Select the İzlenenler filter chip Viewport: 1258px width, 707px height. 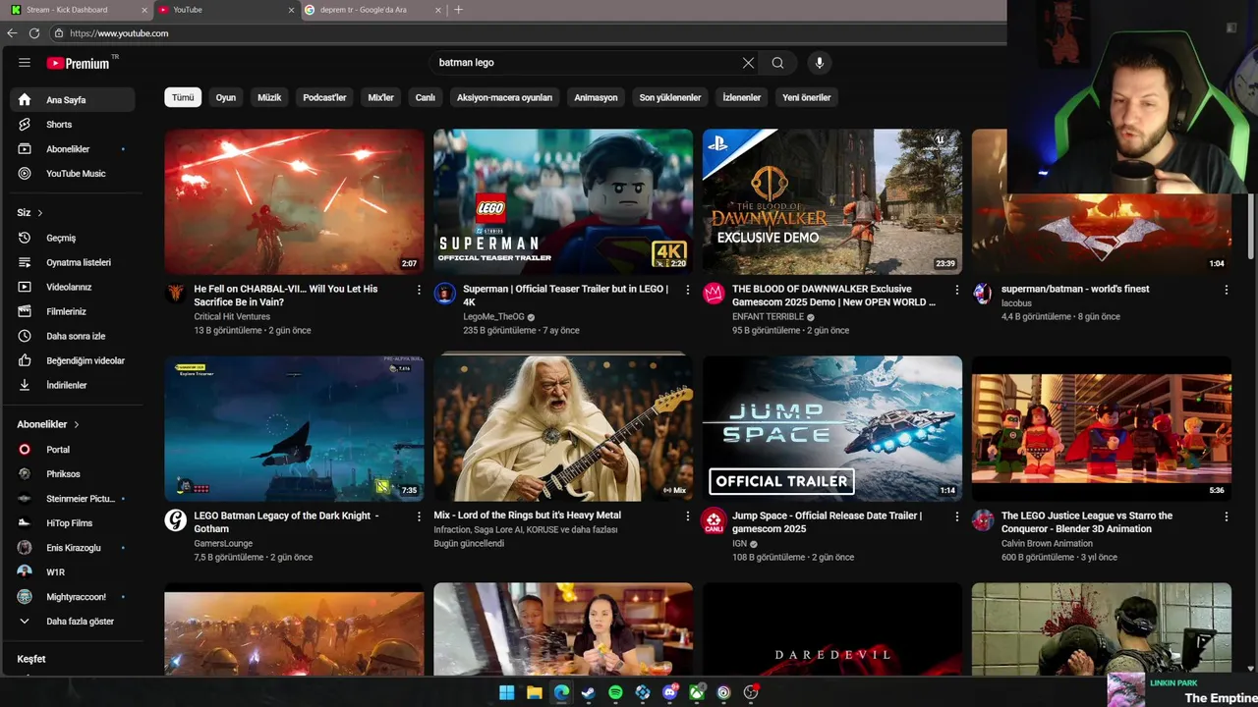tap(742, 97)
